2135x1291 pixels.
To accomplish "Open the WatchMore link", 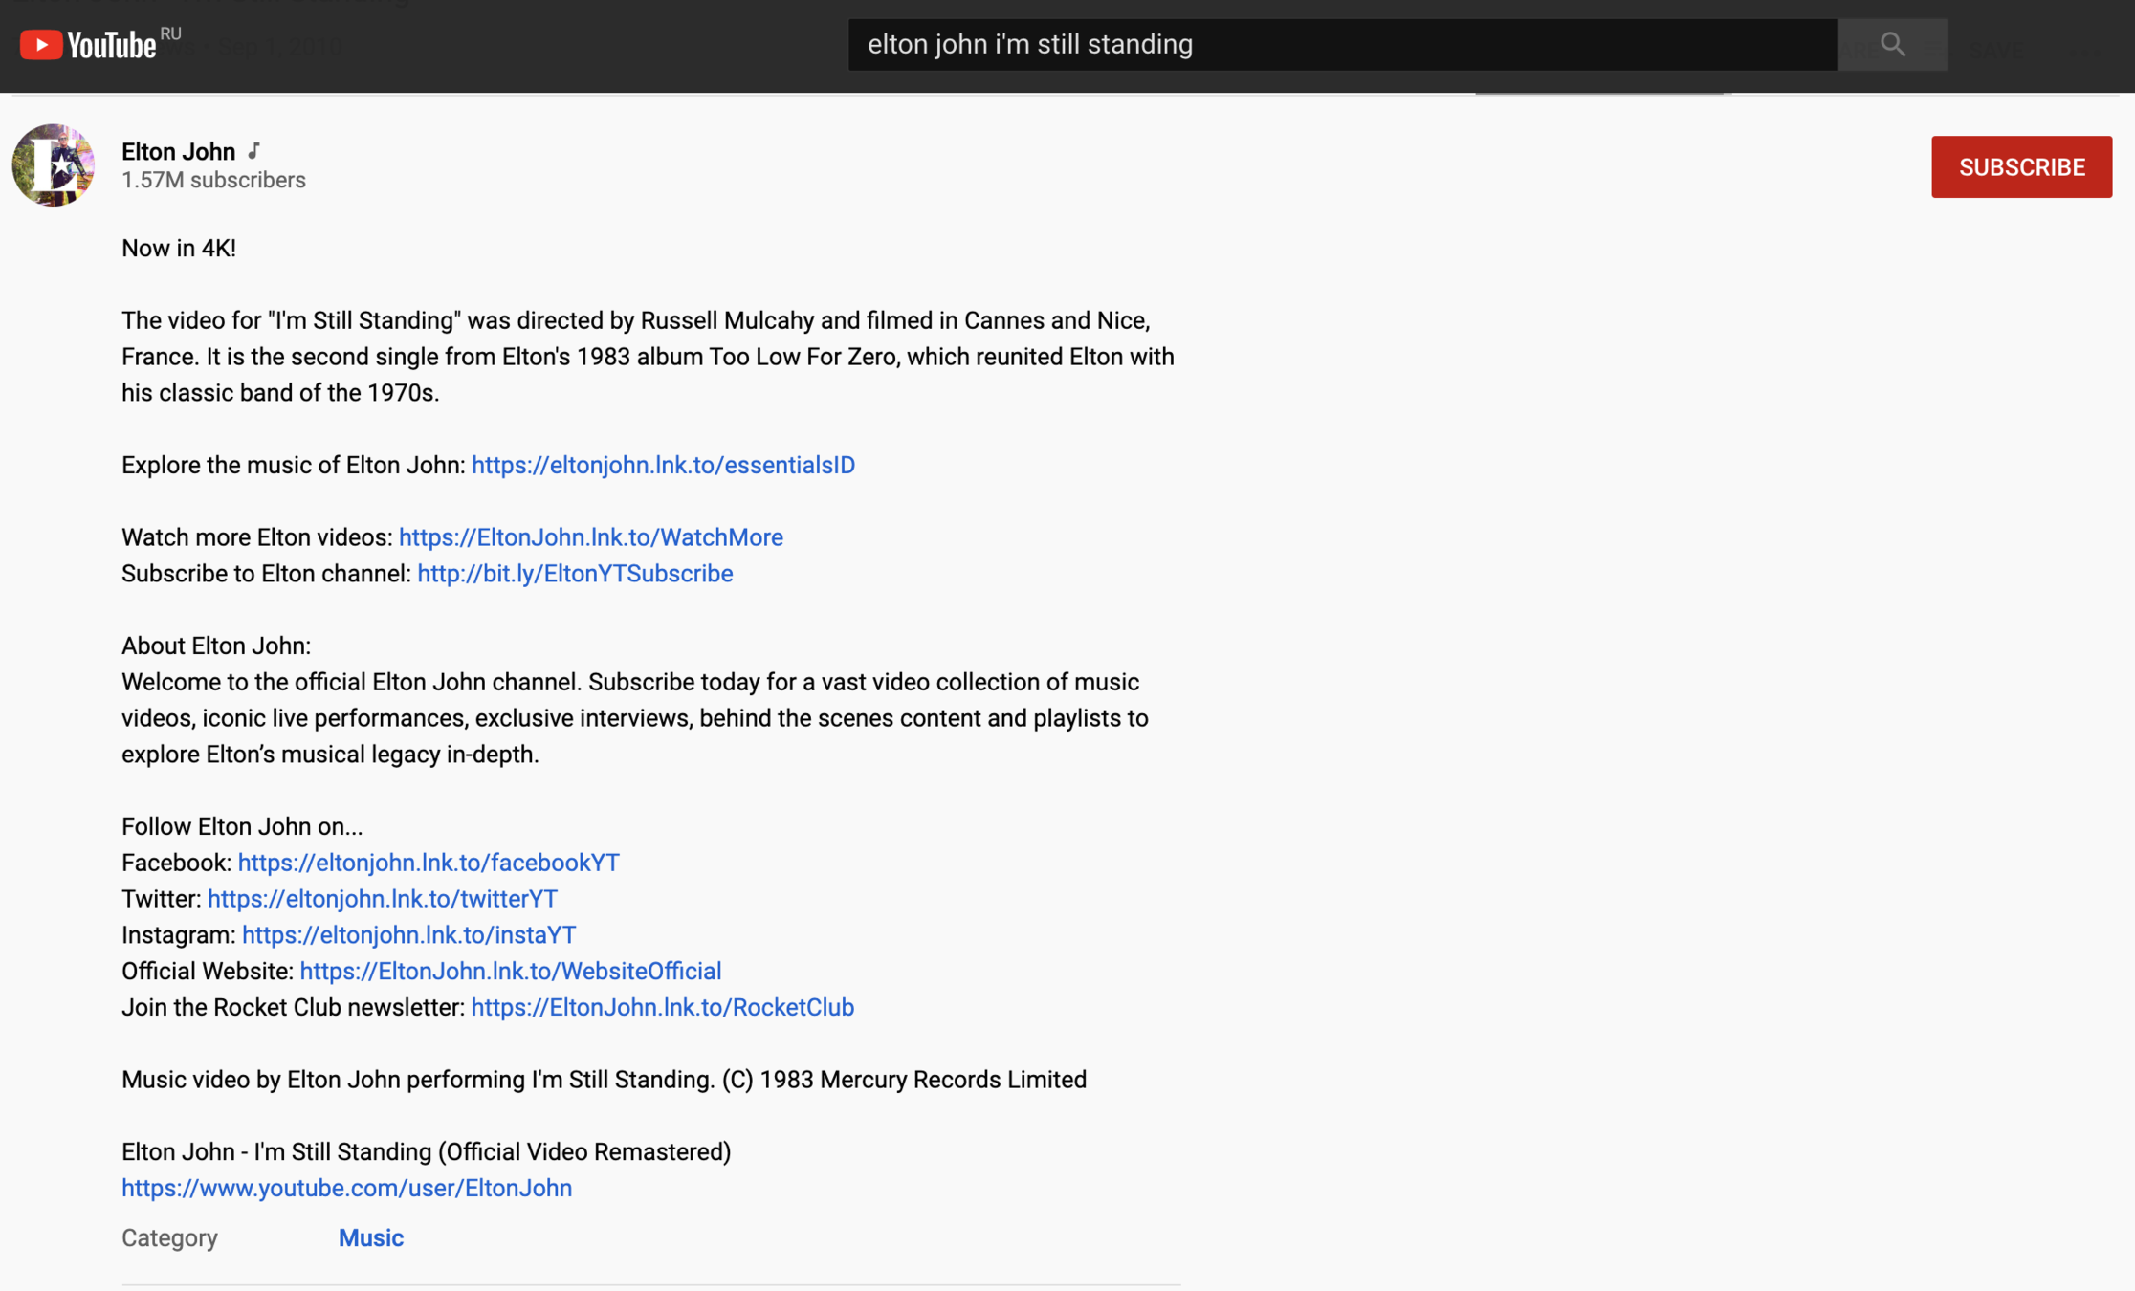I will pos(590,537).
